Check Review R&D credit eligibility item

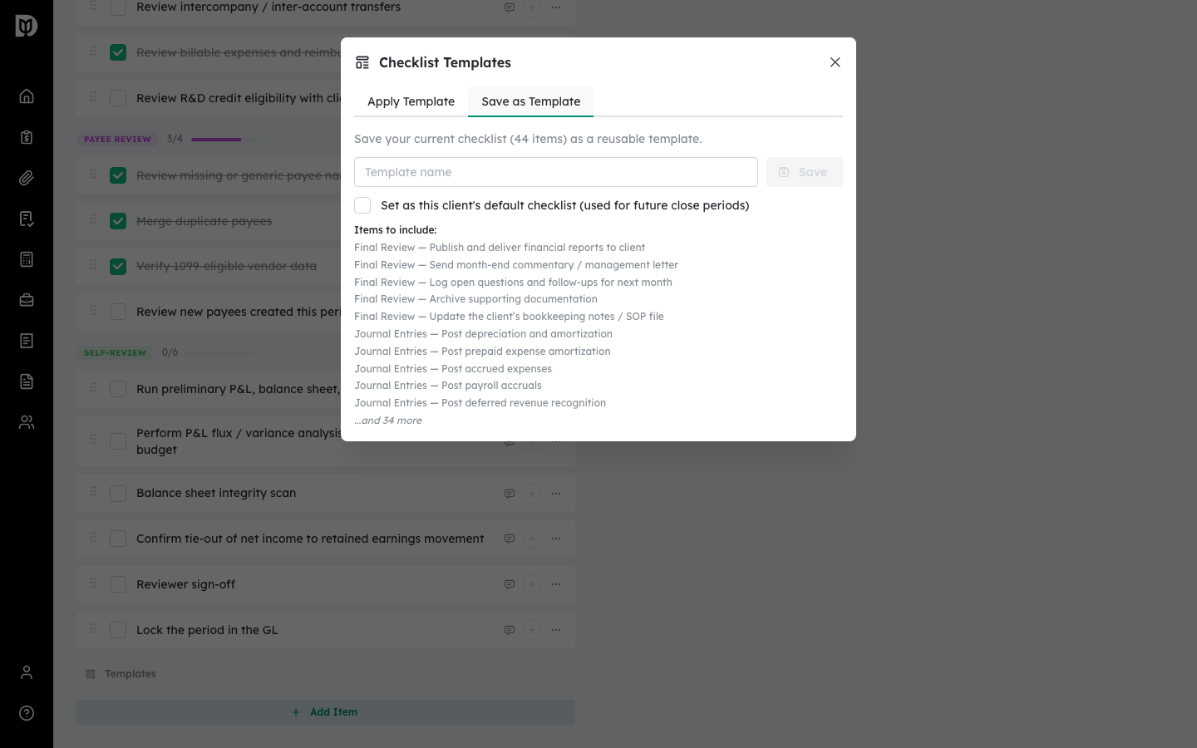pos(118,98)
